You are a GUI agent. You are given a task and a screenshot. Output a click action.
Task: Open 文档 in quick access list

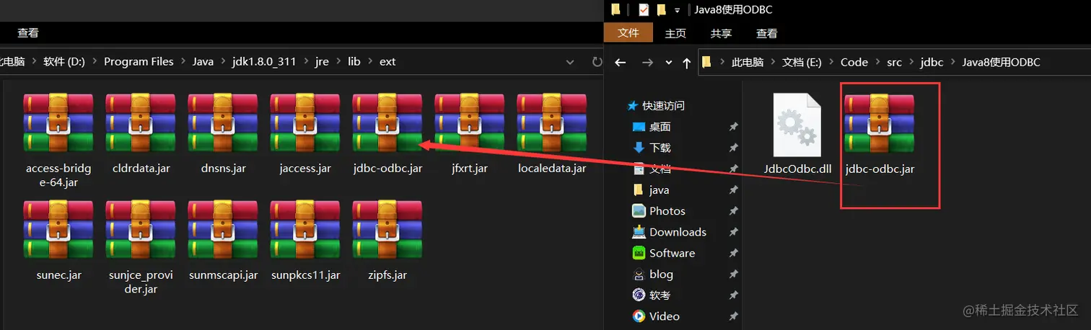[x=660, y=169]
